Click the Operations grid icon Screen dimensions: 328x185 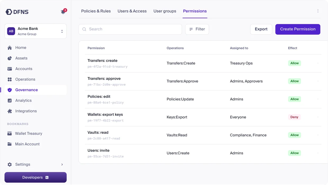(10, 79)
